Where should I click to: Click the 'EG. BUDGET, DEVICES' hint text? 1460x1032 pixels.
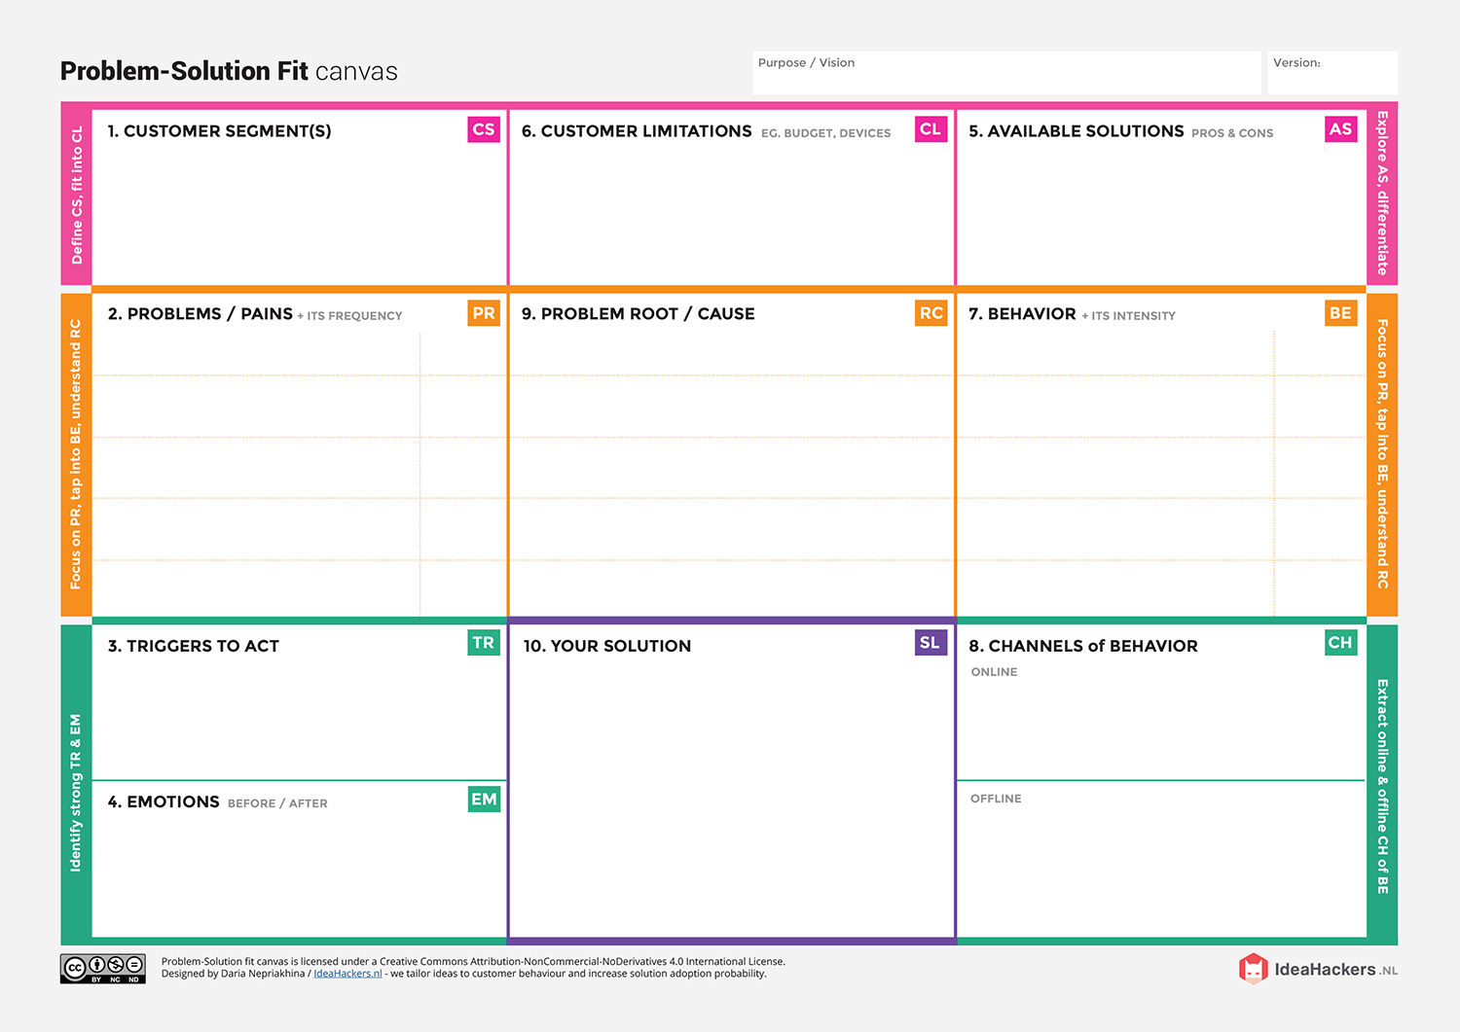(x=825, y=133)
